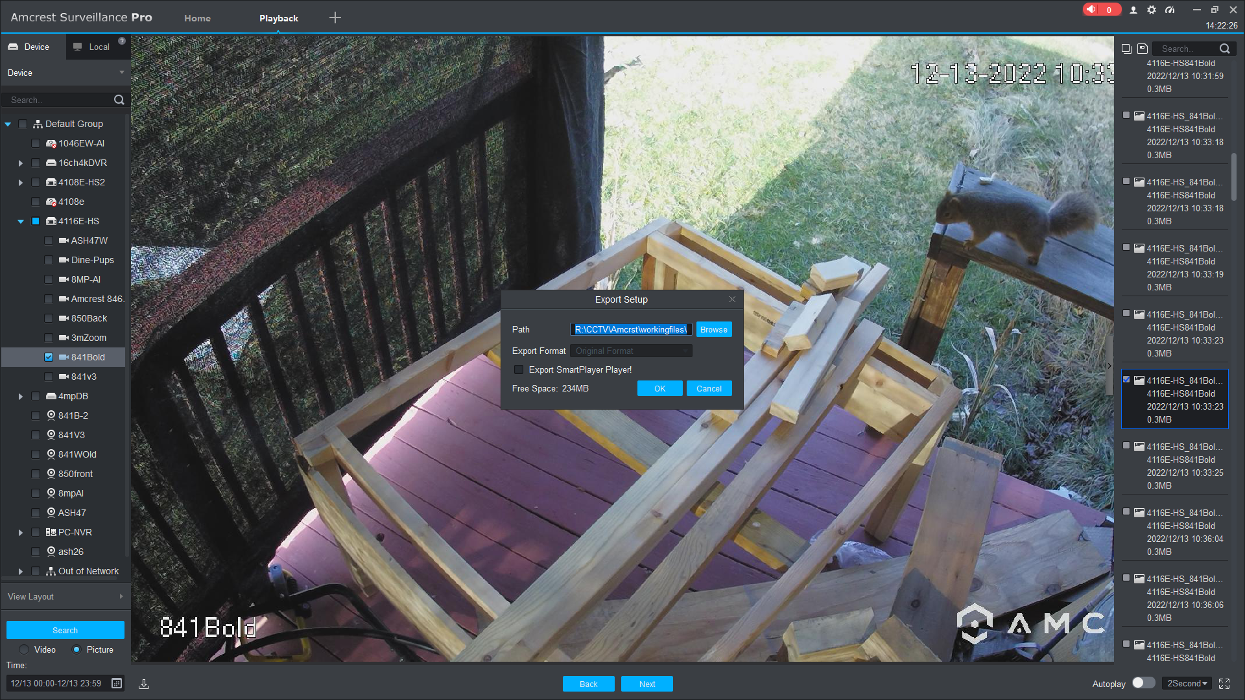Open the settings gear icon
The height and width of the screenshot is (700, 1245).
1152,10
